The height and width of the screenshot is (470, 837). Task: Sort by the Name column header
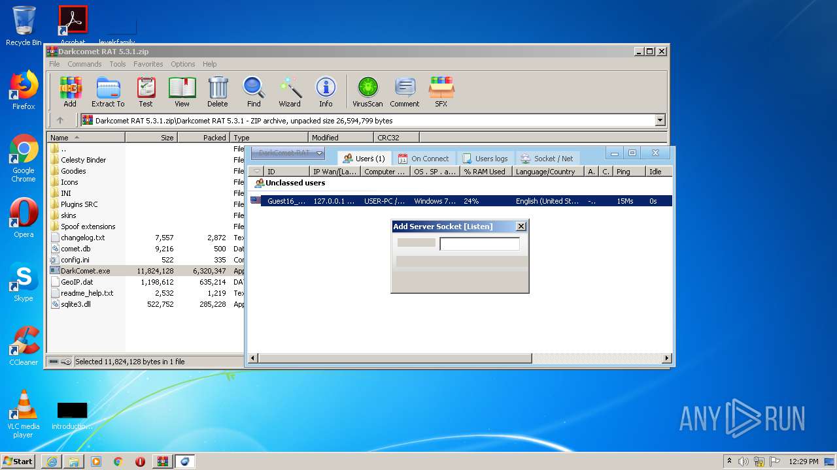[86, 138]
